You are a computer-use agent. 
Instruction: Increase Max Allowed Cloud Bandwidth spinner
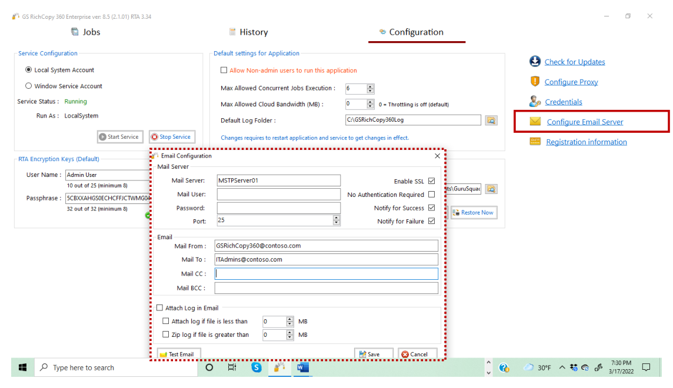tap(370, 102)
